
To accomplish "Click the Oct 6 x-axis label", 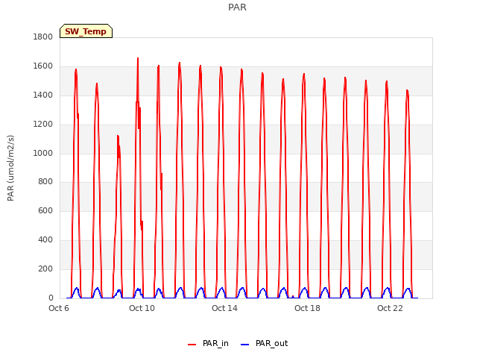I will point(59,308).
